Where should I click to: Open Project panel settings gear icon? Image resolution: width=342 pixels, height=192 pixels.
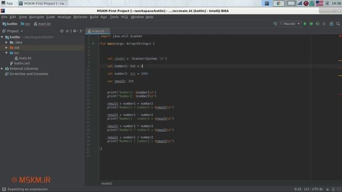pos(75,31)
